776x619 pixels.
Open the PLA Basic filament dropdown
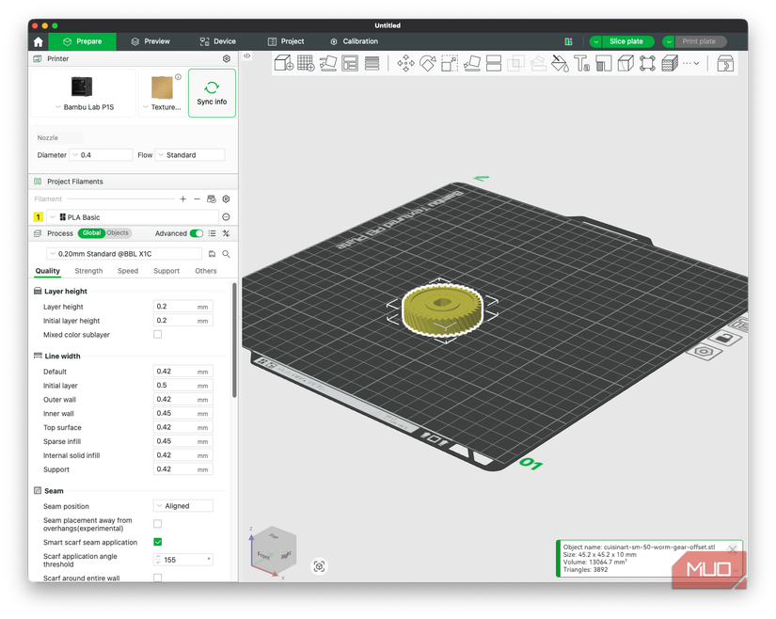(133, 216)
